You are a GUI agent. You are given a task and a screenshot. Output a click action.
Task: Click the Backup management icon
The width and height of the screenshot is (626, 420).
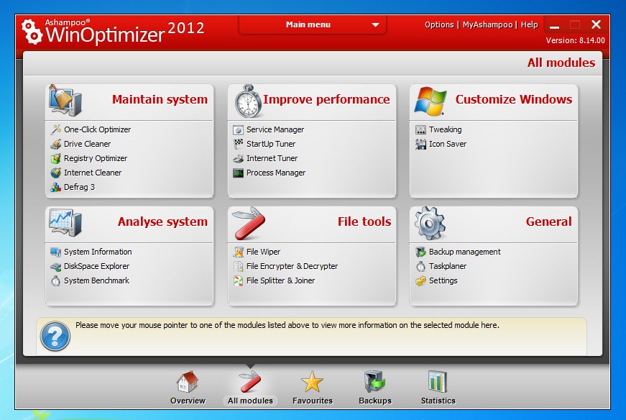pyautogui.click(x=420, y=252)
